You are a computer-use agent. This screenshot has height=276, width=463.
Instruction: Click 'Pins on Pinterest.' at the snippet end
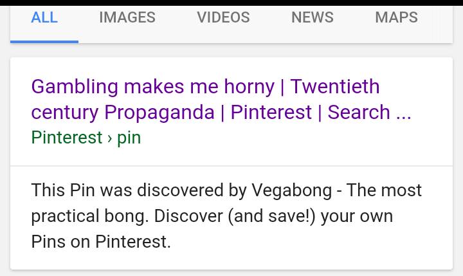(x=101, y=242)
